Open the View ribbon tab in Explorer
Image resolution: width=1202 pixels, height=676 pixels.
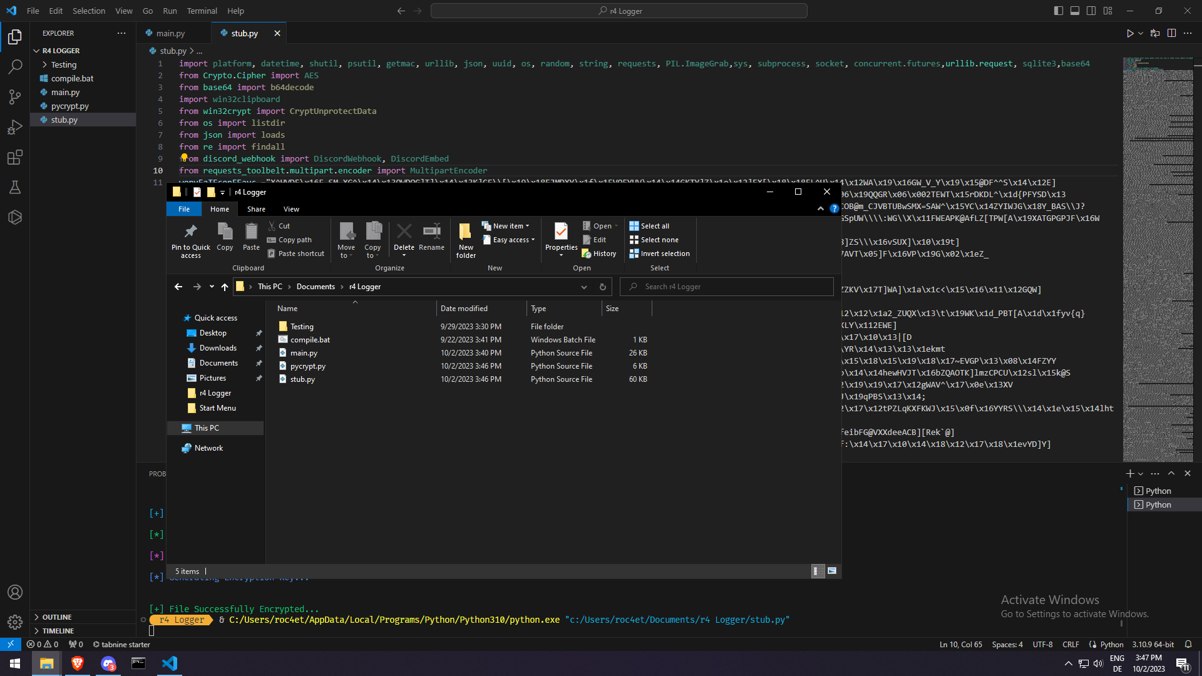[x=291, y=209]
